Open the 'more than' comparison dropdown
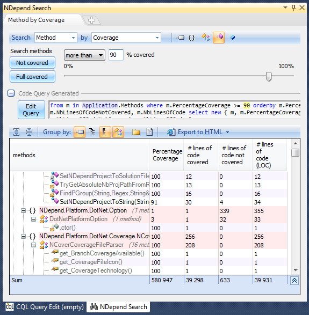 [84, 55]
